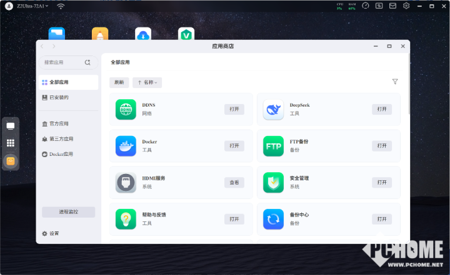Viewport: 450px width, 275px height.
Task: Click the 搜索应用 search field
Action: point(62,62)
